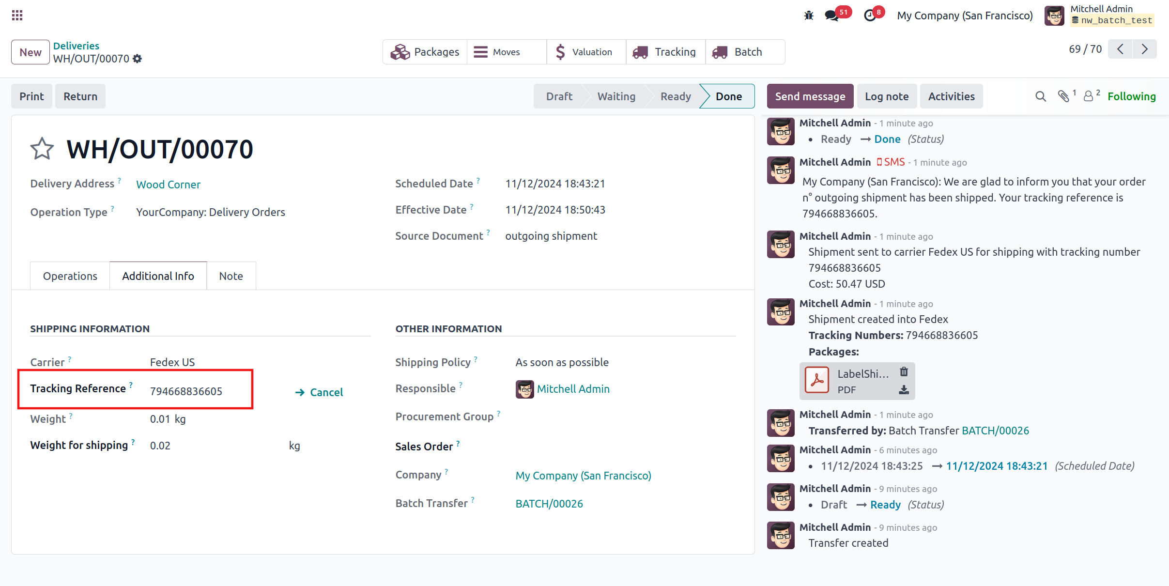Download the LabelShi PDF attachment
Image resolution: width=1169 pixels, height=586 pixels.
point(904,390)
